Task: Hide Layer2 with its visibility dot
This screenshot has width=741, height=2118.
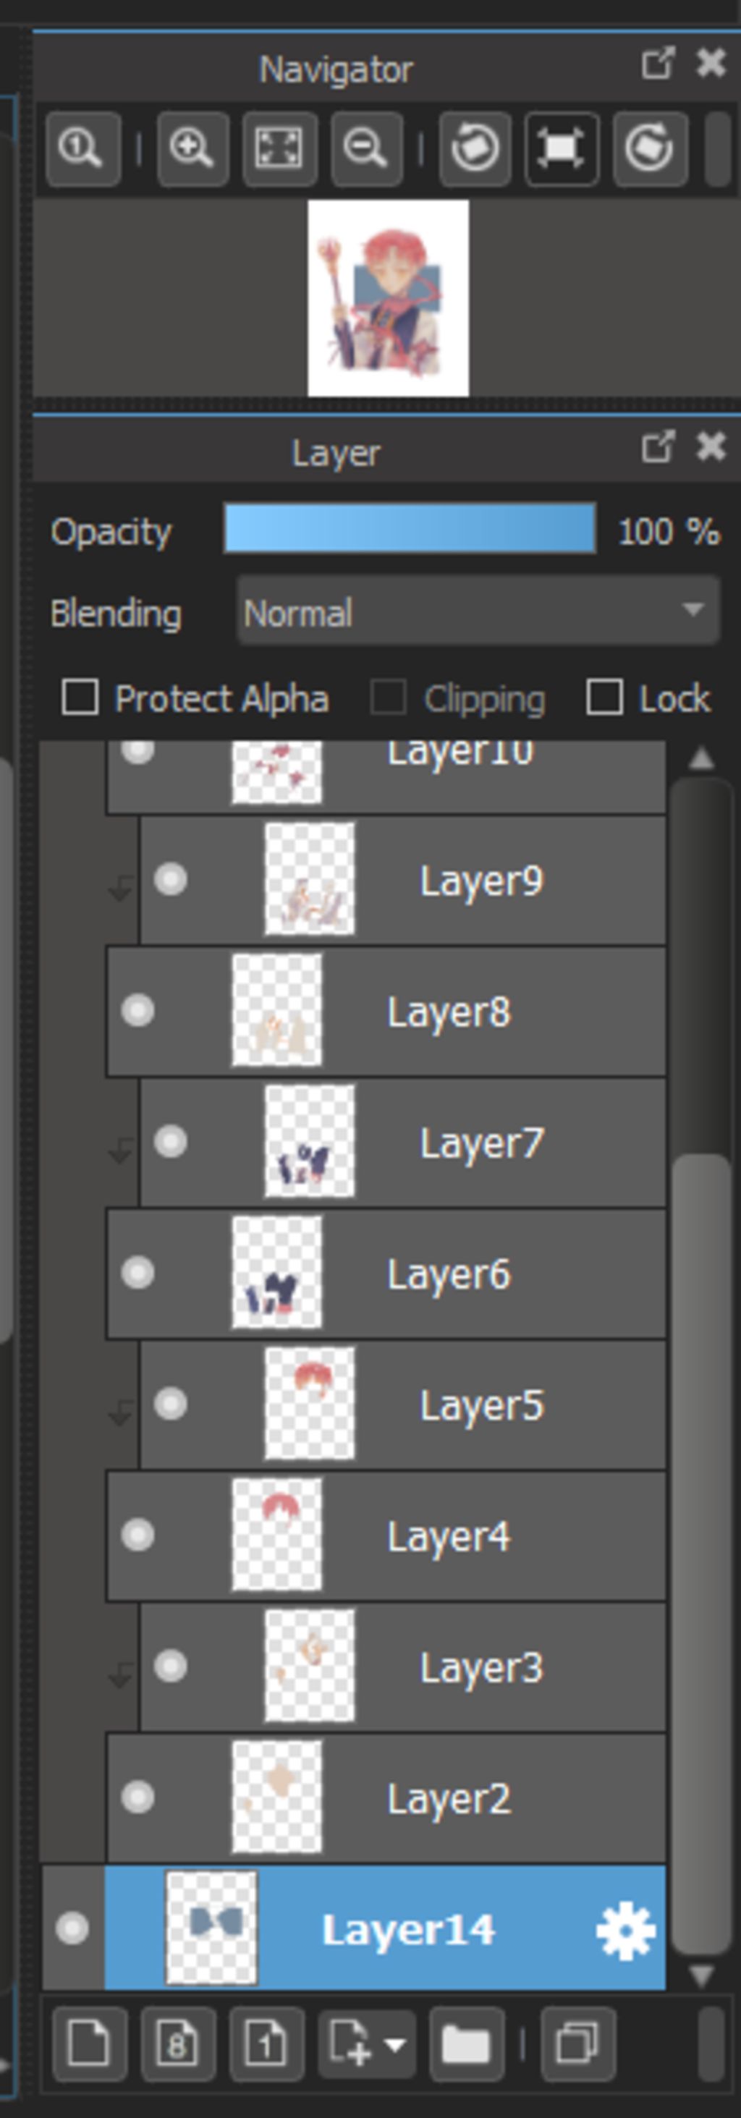Action: pos(137,1797)
